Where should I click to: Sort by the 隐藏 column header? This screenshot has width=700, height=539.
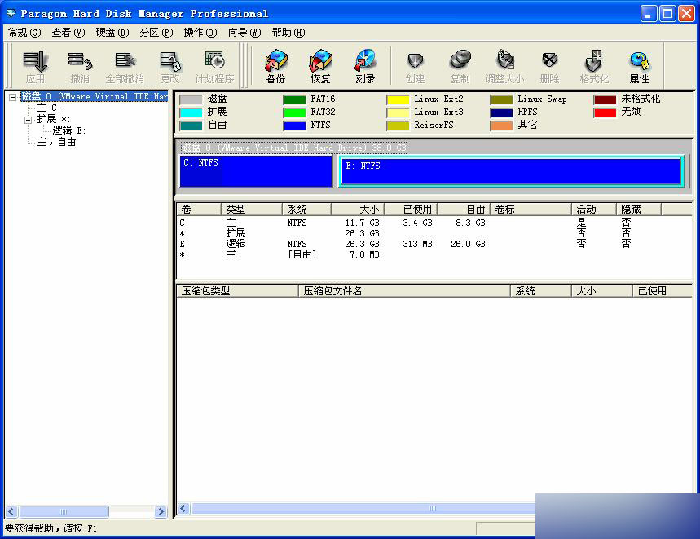[639, 210]
